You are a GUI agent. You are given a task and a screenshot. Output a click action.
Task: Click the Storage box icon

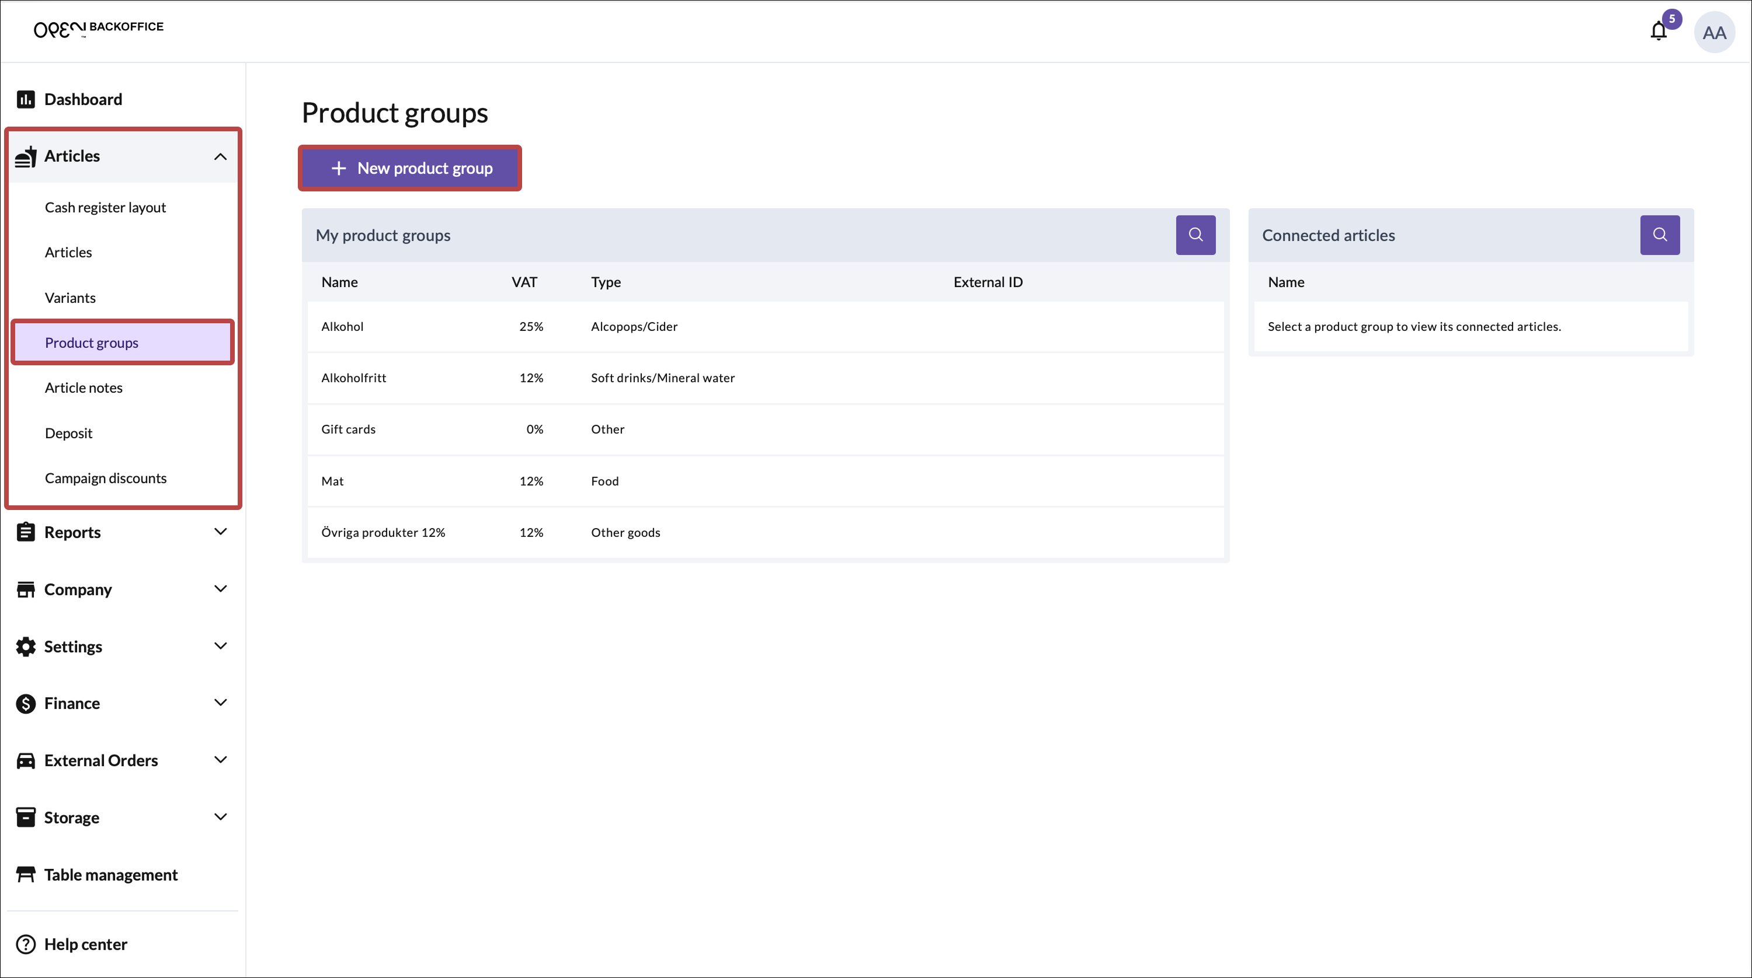point(26,817)
